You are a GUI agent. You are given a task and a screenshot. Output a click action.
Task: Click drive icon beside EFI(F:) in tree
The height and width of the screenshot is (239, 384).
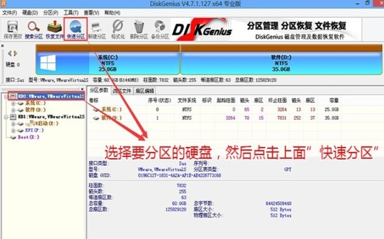coord(21,131)
